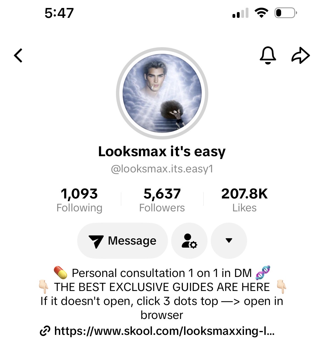Tap the 207.8K Likes count

coord(244,200)
